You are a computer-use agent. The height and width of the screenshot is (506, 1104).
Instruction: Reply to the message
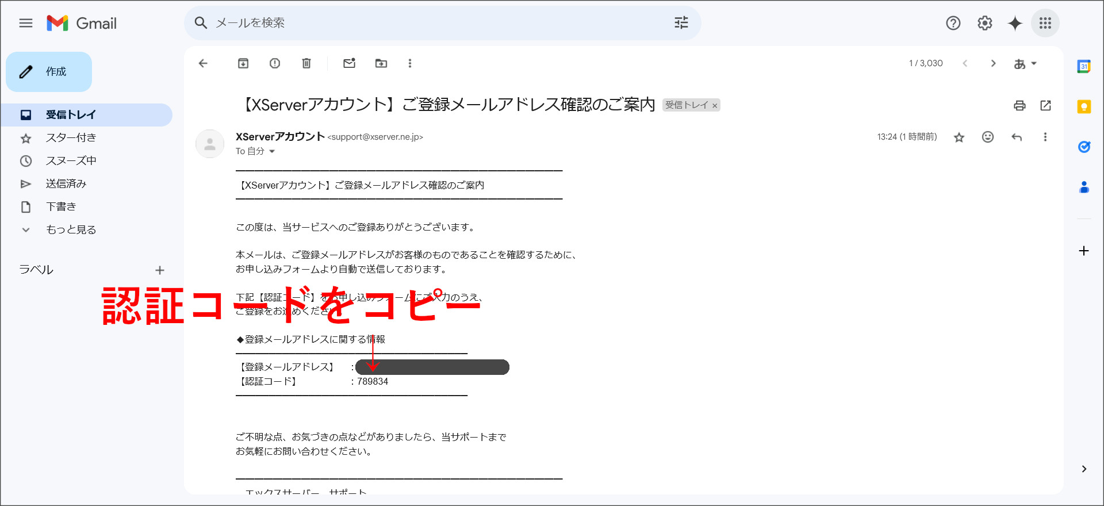click(1017, 137)
